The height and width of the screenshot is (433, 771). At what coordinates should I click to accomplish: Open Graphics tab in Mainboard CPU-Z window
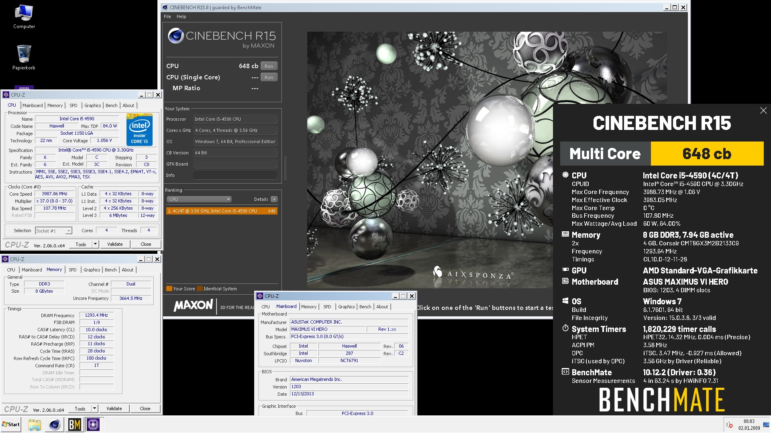click(347, 307)
